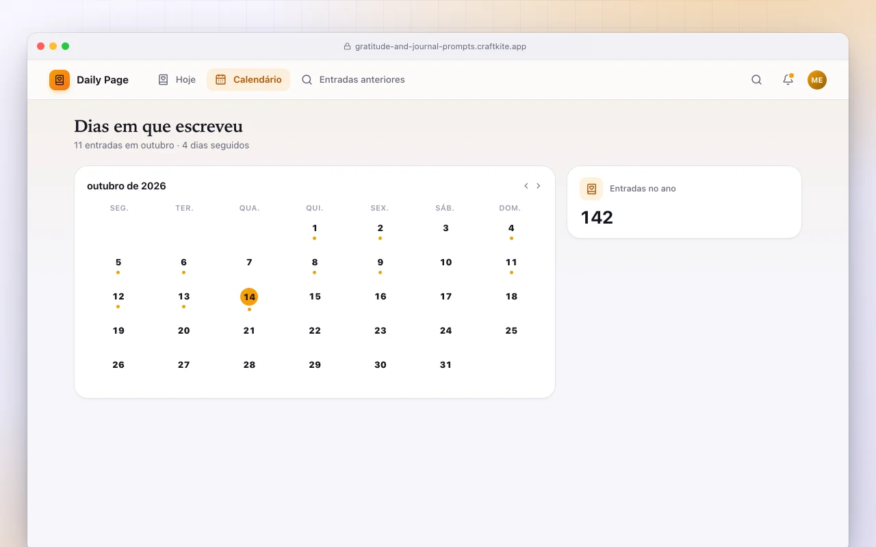Select day 26 in the calendar
This screenshot has width=876, height=547.
tap(118, 365)
